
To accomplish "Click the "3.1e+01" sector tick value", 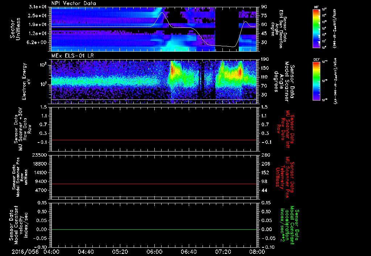I will [38, 7].
